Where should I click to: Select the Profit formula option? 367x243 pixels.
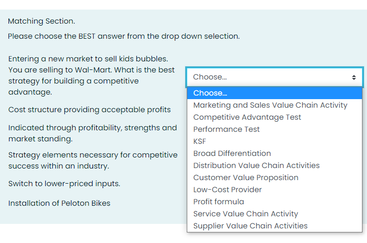[218, 202]
